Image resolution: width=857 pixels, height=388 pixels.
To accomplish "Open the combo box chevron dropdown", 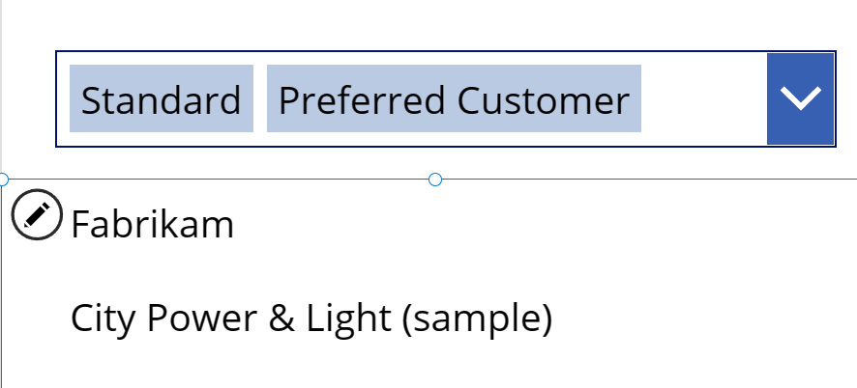I will (x=800, y=98).
